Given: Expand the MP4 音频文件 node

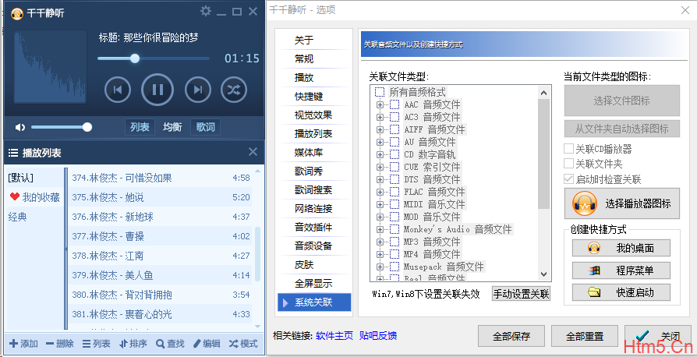Looking at the screenshot, I should (380, 254).
